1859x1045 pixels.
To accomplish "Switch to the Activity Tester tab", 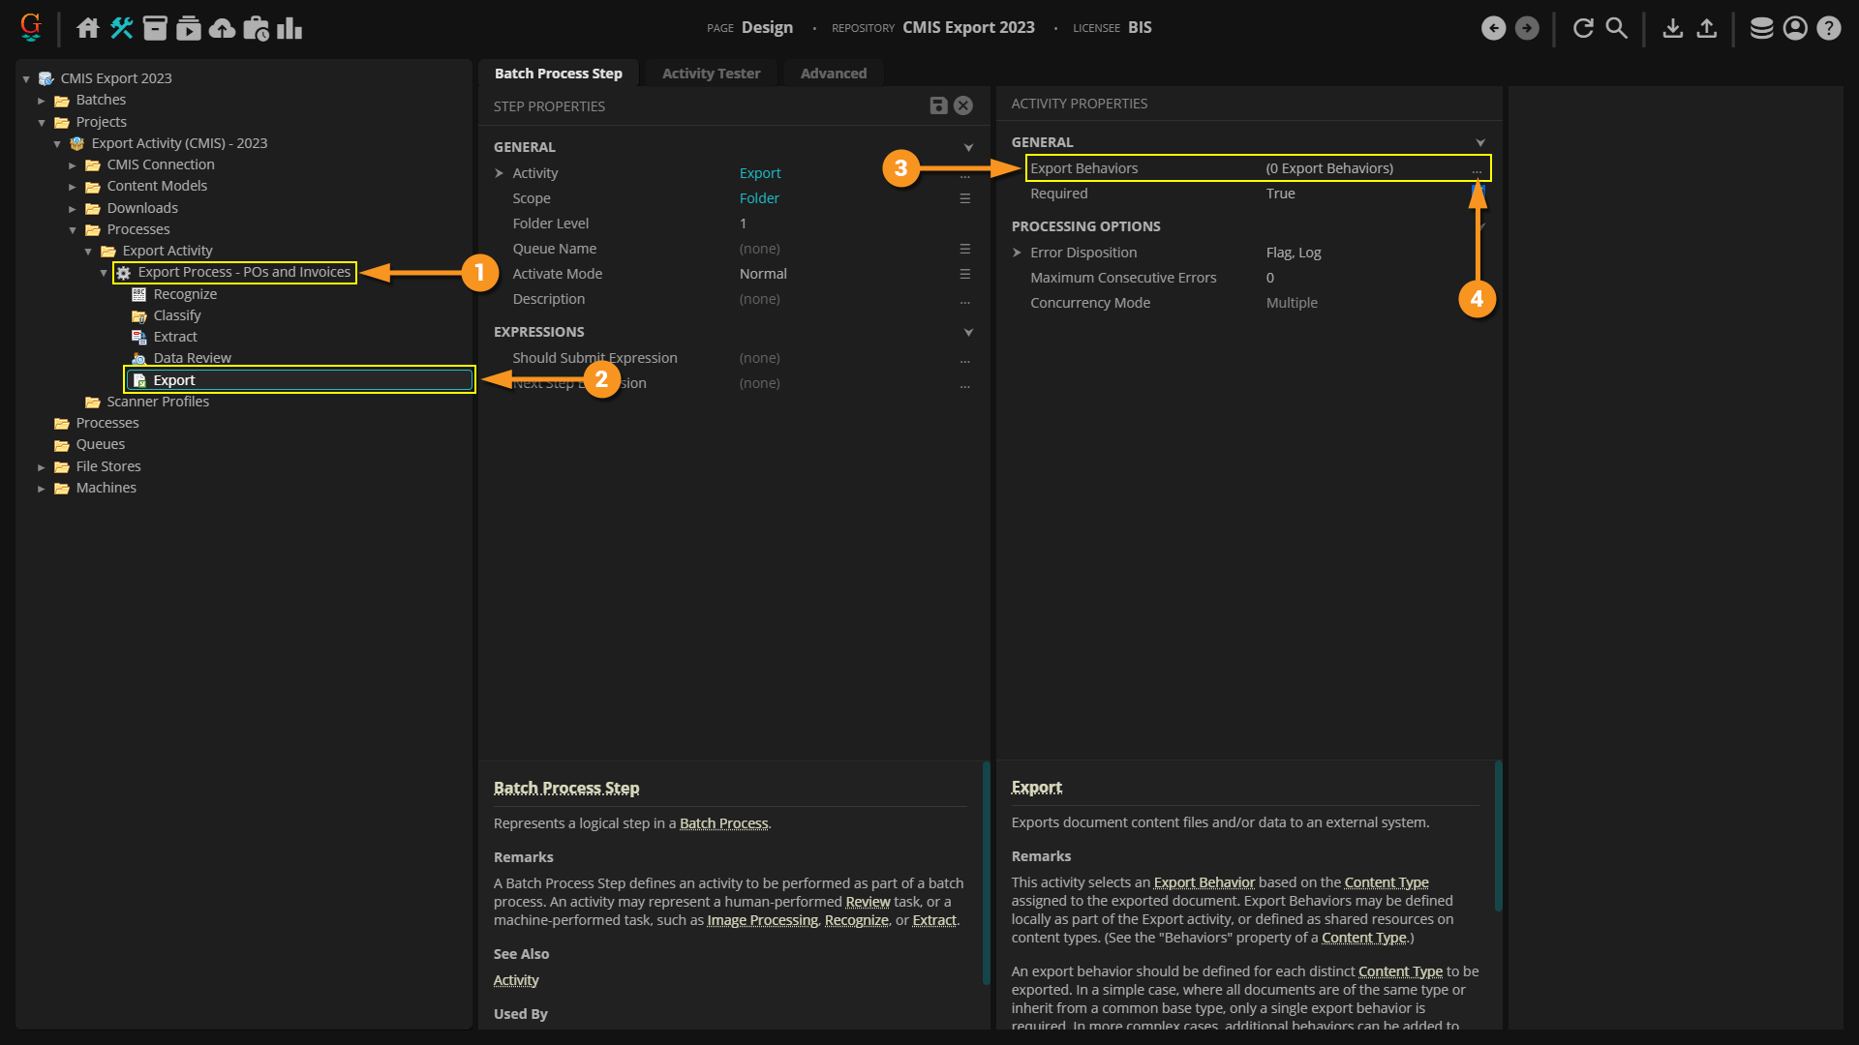I will point(711,74).
